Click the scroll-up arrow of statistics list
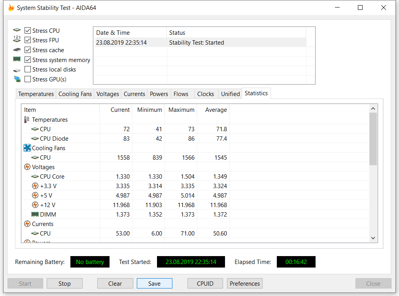 pos(373,109)
